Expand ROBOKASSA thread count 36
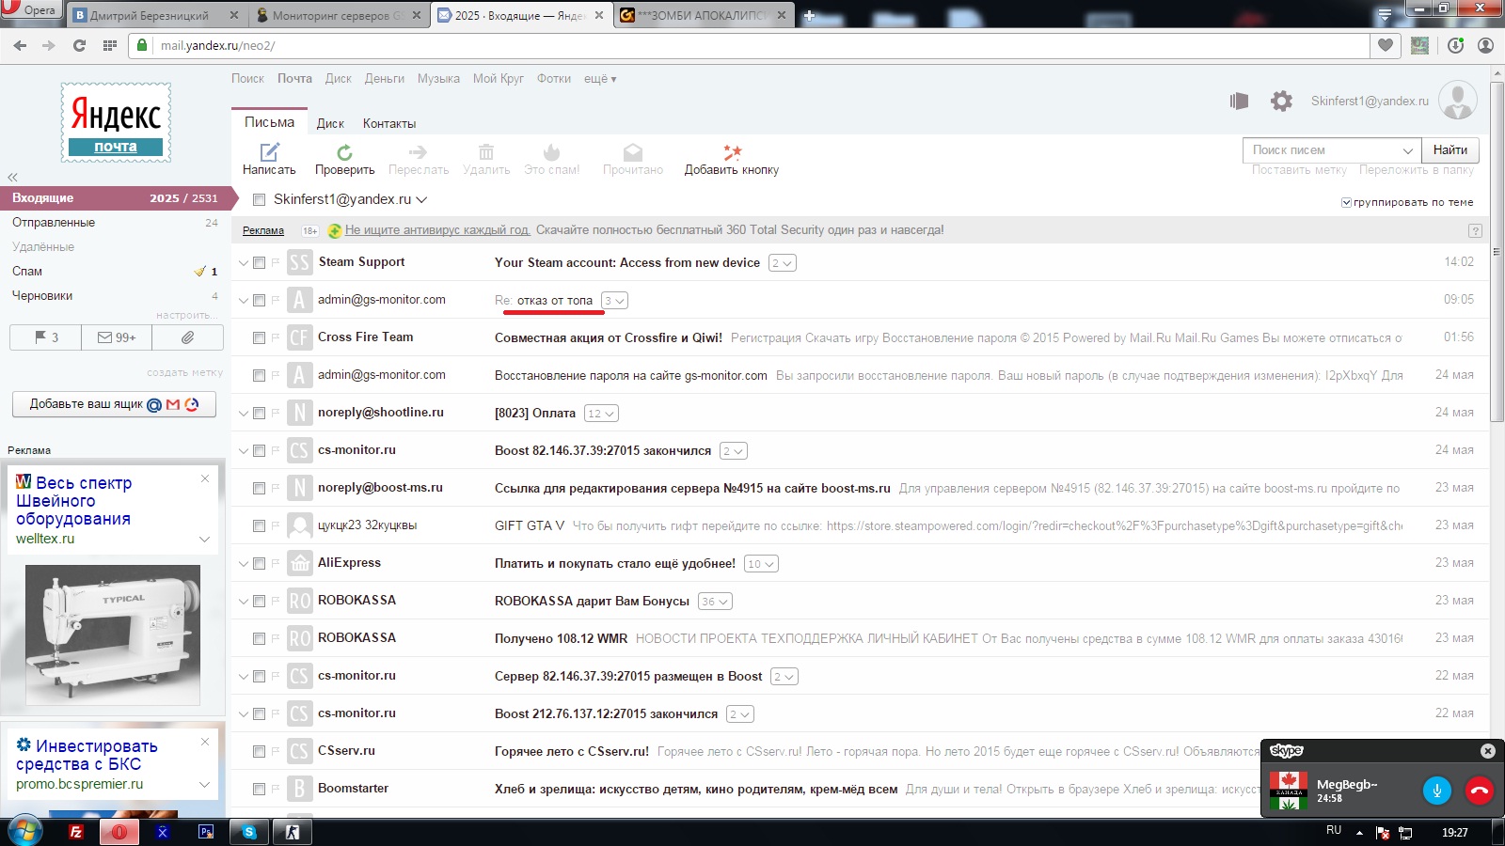 [x=715, y=602]
